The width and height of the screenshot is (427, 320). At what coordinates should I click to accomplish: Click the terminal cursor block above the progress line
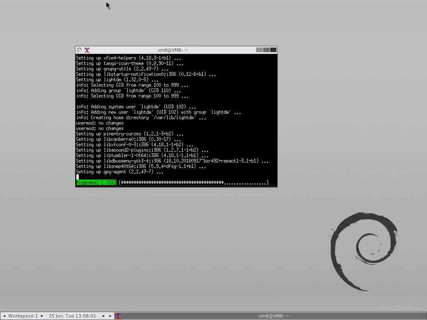click(77, 177)
